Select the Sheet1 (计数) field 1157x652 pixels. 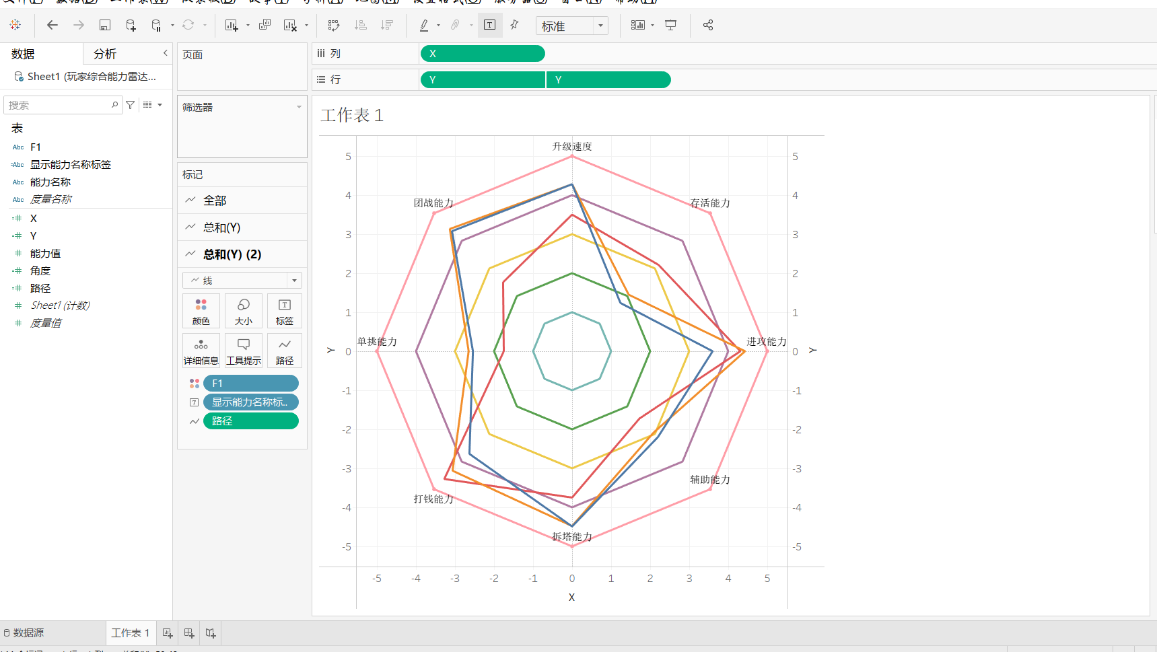60,305
